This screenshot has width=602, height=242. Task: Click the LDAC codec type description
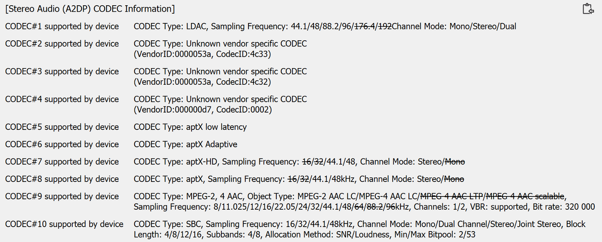tap(325, 27)
